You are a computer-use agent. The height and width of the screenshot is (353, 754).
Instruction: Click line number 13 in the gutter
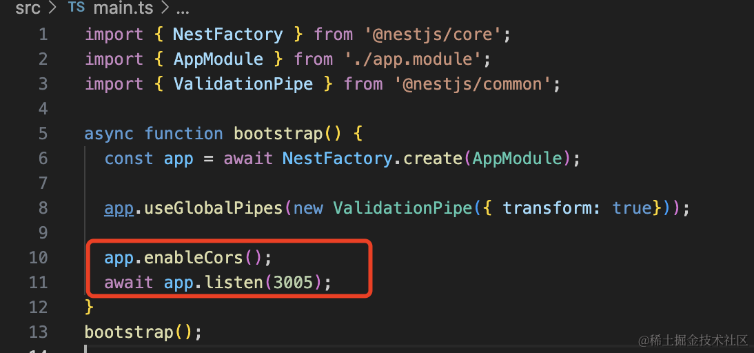tap(38, 332)
